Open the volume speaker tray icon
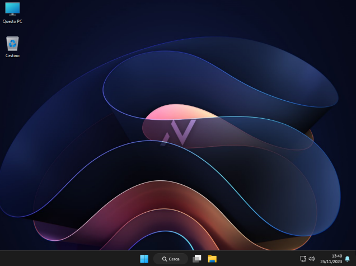 [x=312, y=259]
